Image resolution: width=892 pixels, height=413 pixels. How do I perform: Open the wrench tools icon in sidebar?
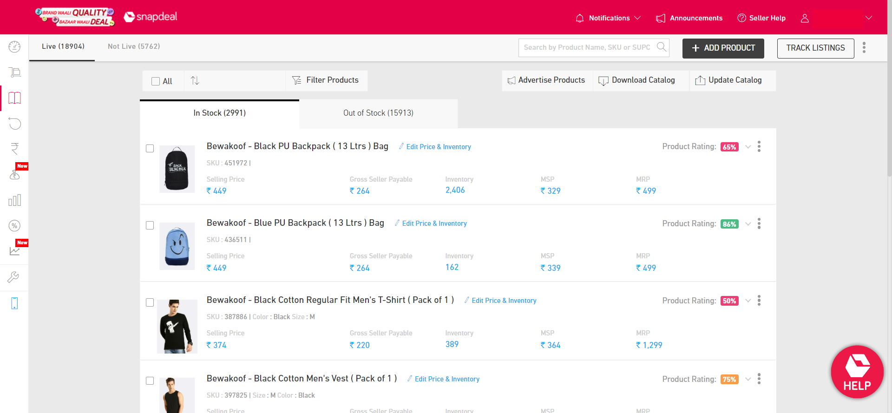tap(13, 277)
